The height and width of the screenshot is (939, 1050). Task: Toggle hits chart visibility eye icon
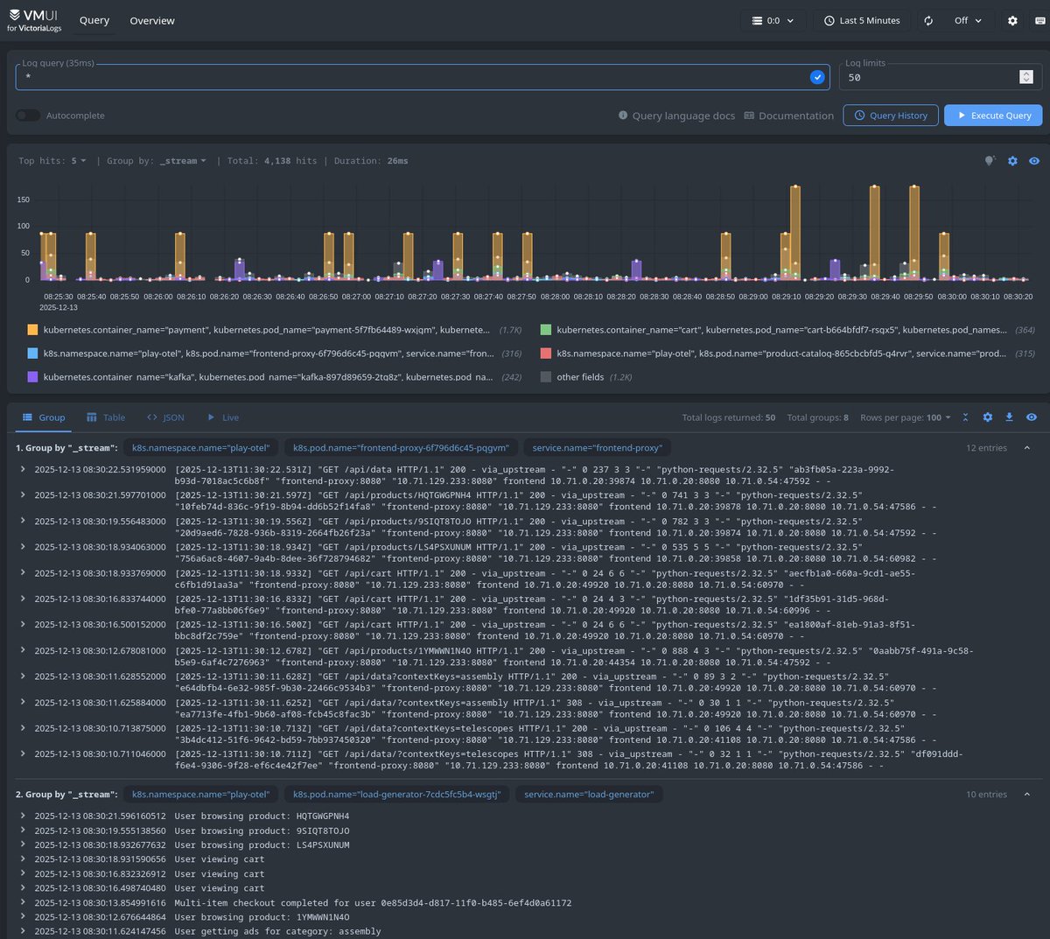(x=1034, y=161)
